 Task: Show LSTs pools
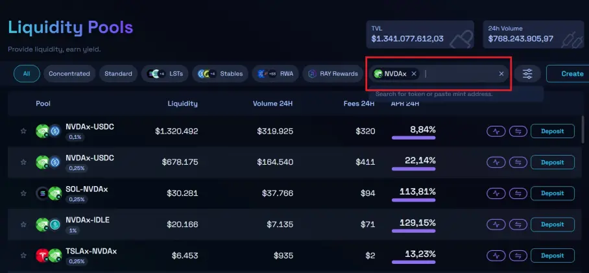(x=165, y=74)
